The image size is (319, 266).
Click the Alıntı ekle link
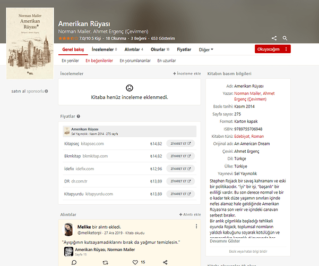point(190,214)
